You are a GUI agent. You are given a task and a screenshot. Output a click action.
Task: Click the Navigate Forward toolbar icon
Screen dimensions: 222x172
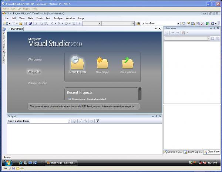(x=73, y=24)
